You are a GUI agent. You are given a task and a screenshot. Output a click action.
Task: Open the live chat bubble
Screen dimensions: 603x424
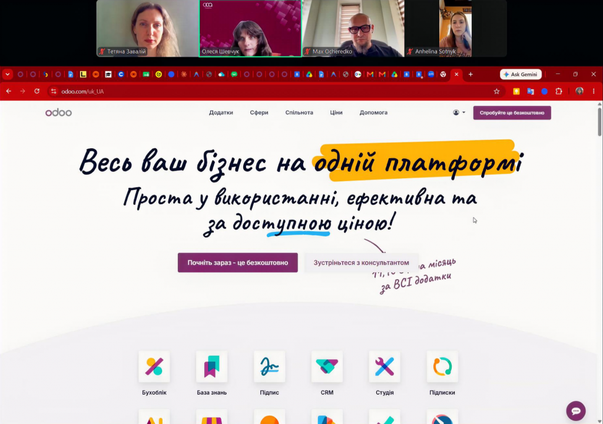coord(576,411)
